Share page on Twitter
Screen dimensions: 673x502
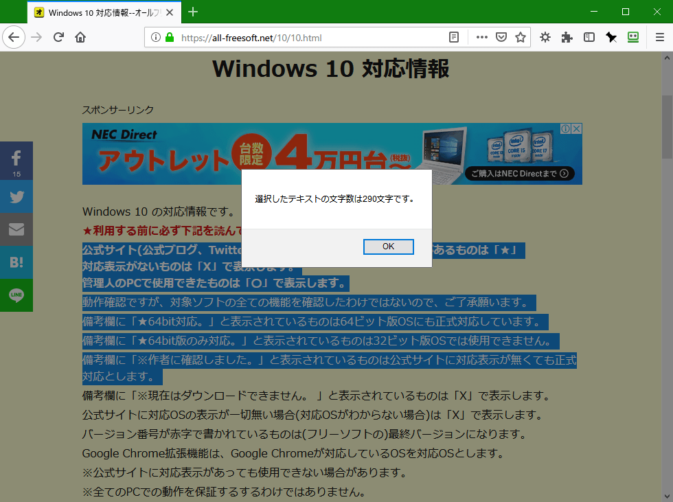coord(16,196)
